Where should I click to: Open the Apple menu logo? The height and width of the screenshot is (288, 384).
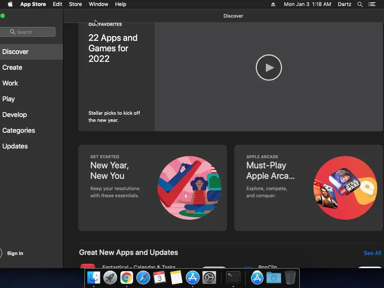[x=10, y=4]
